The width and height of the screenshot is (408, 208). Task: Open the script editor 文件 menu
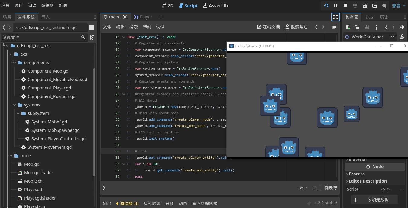[107, 27]
